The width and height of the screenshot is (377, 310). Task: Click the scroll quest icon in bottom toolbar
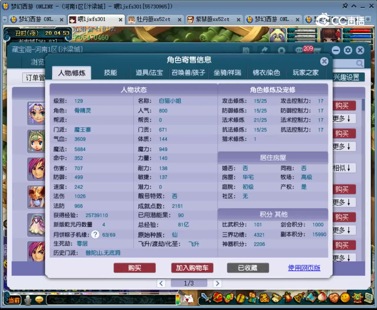(x=277, y=298)
